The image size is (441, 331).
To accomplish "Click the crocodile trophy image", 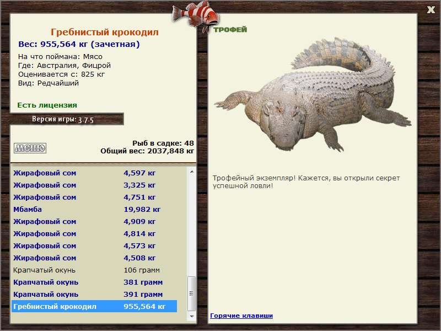I will point(313,94).
